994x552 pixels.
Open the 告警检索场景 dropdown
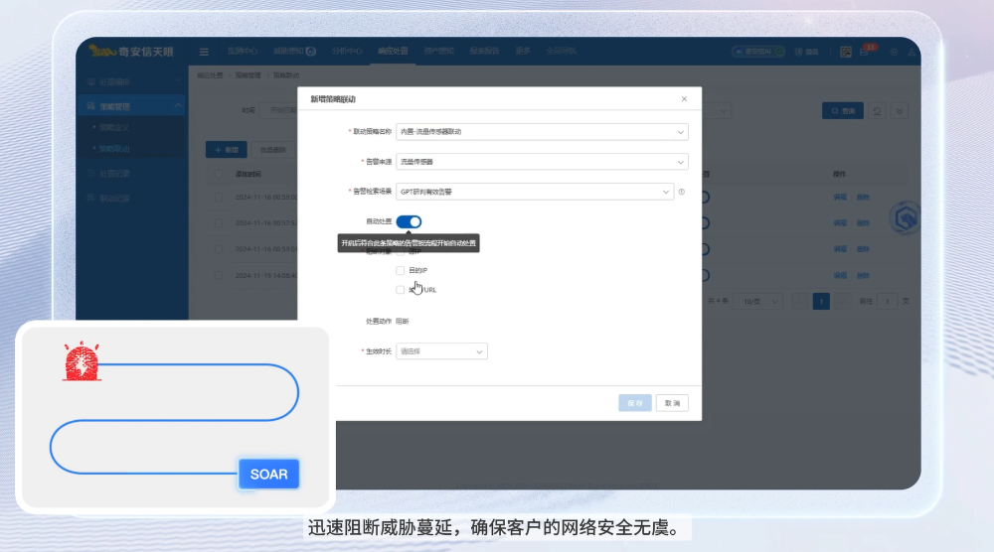click(x=535, y=192)
